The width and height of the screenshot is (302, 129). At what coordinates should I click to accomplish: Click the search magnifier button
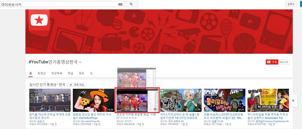click(131, 4)
